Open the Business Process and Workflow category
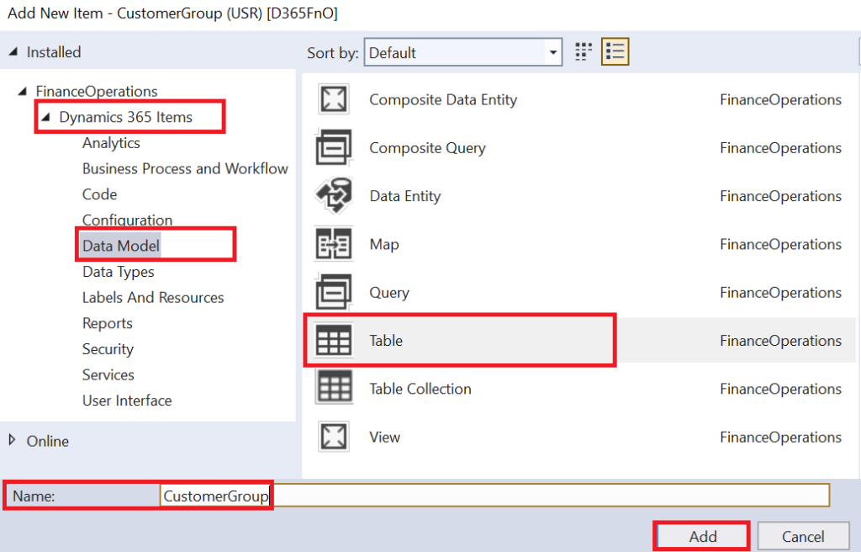This screenshot has height=552, width=861. 185,168
